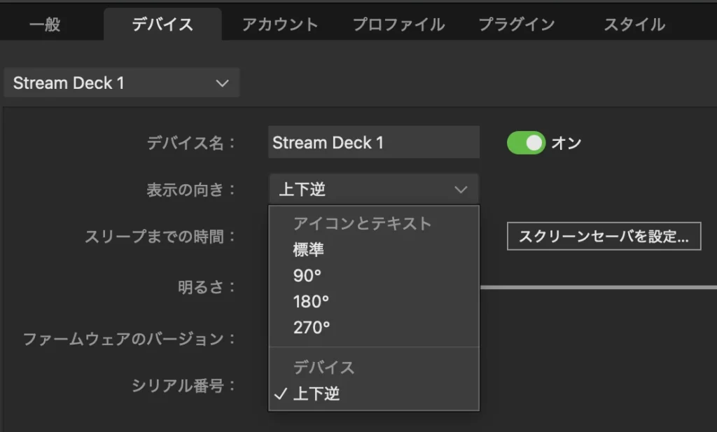This screenshot has height=432, width=717.
Task: Click the 明るさ brightness slider track
Action: coord(598,287)
